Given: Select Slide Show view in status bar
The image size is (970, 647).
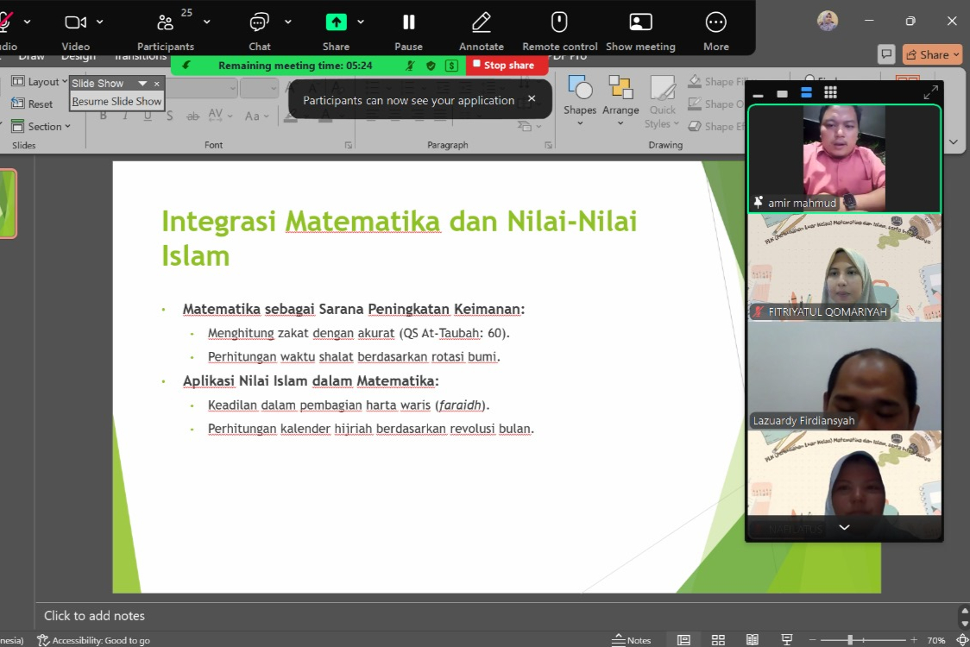Looking at the screenshot, I should pos(786,640).
